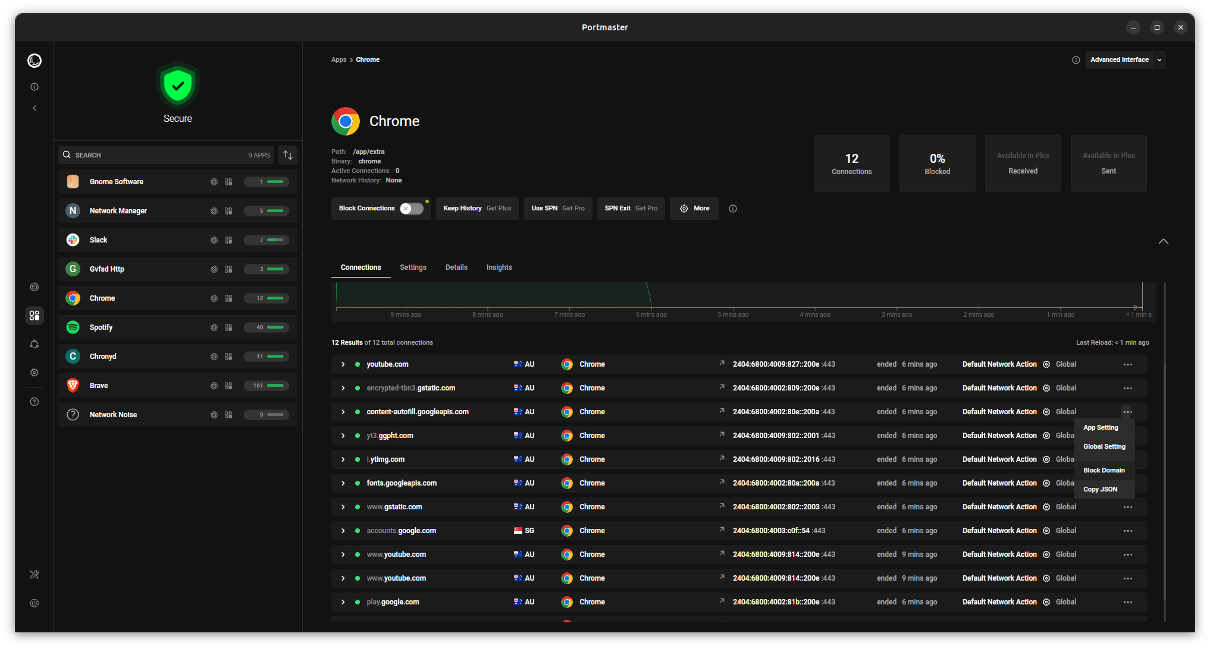
Task: Click the info icon next to More button
Action: click(733, 209)
